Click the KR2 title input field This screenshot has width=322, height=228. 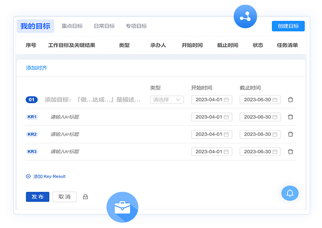tap(65, 134)
